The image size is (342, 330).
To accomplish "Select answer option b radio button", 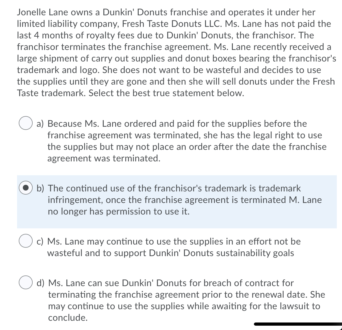I will 26,188.
